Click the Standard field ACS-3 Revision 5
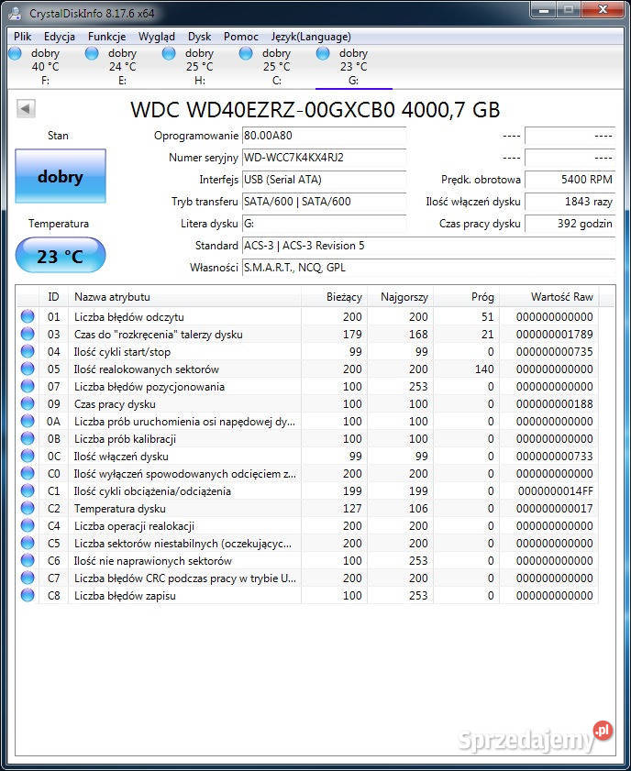 (428, 246)
